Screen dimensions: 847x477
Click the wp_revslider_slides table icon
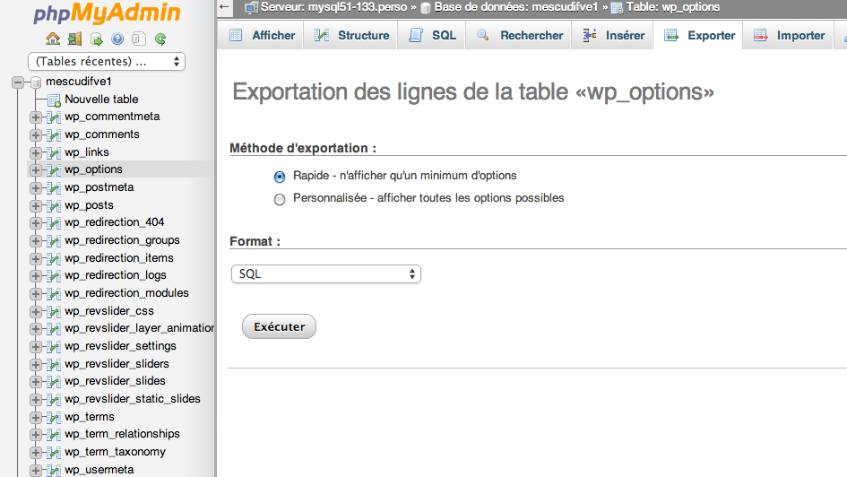point(54,382)
